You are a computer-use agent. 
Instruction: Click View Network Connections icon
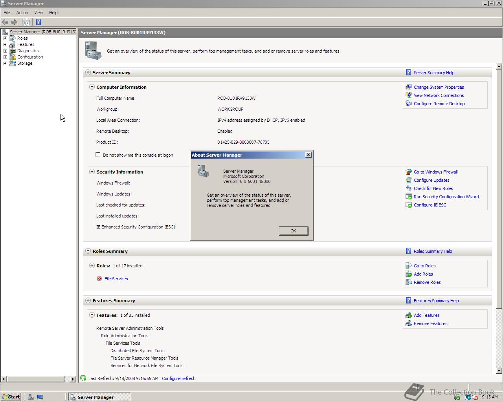coord(409,95)
